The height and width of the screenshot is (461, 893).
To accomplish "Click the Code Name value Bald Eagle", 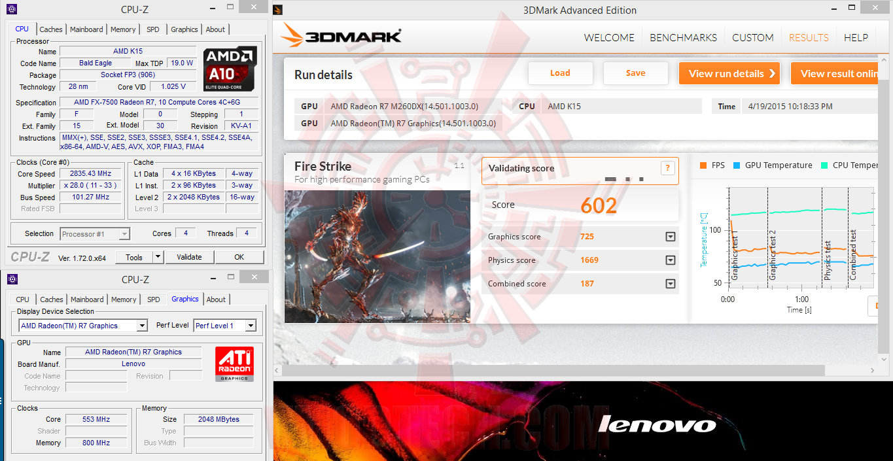I will [x=96, y=63].
